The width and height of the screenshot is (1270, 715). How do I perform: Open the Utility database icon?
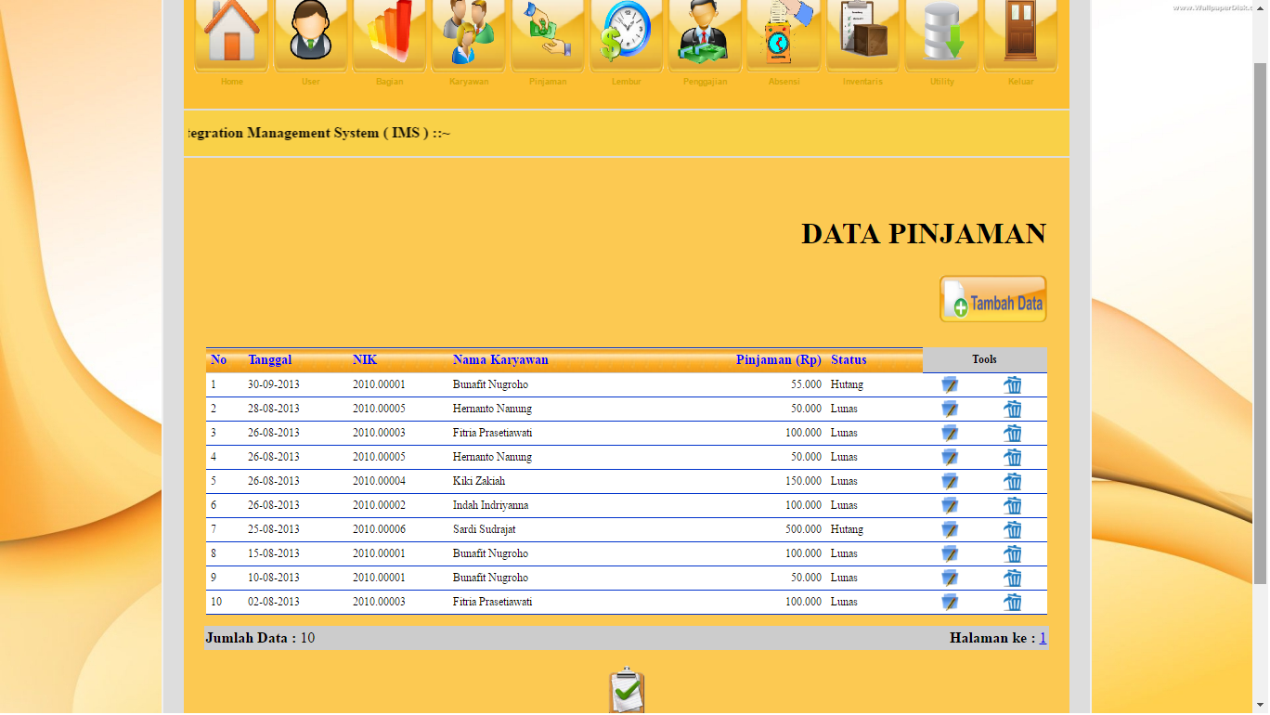[x=941, y=35]
